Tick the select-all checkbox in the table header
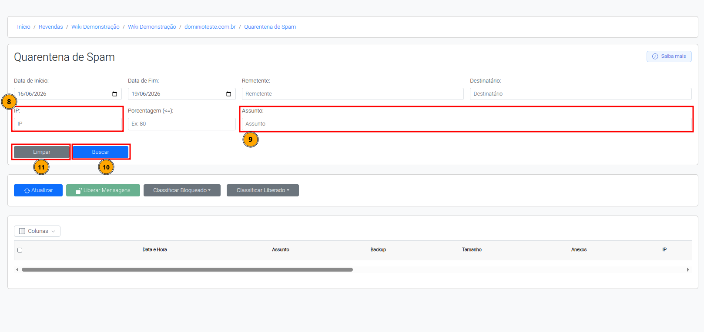Image resolution: width=704 pixels, height=332 pixels. 20,250
